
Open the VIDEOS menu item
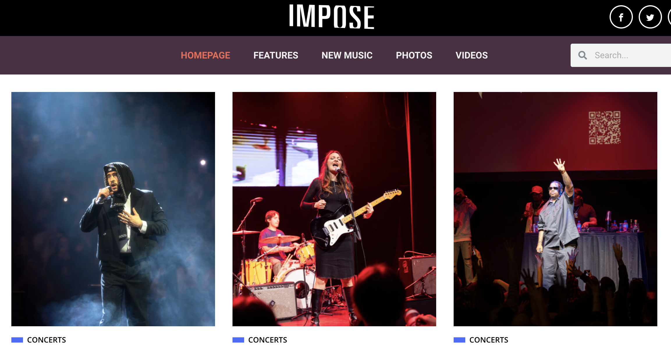point(472,55)
